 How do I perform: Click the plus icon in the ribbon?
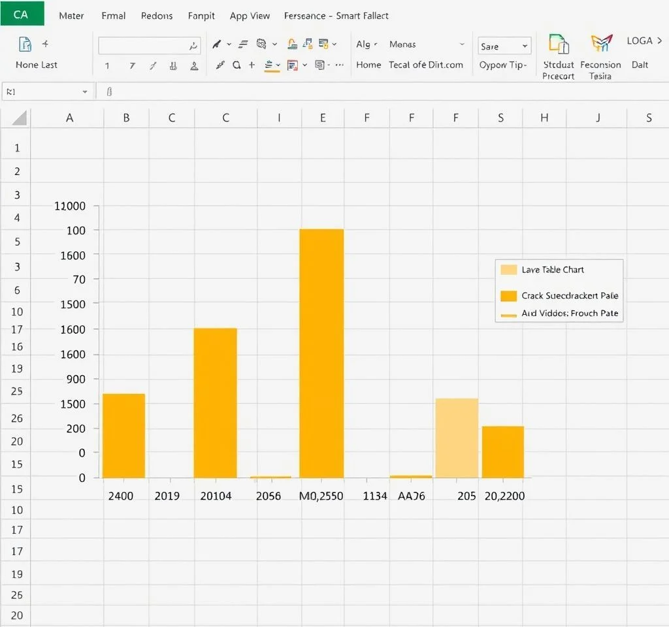point(252,65)
